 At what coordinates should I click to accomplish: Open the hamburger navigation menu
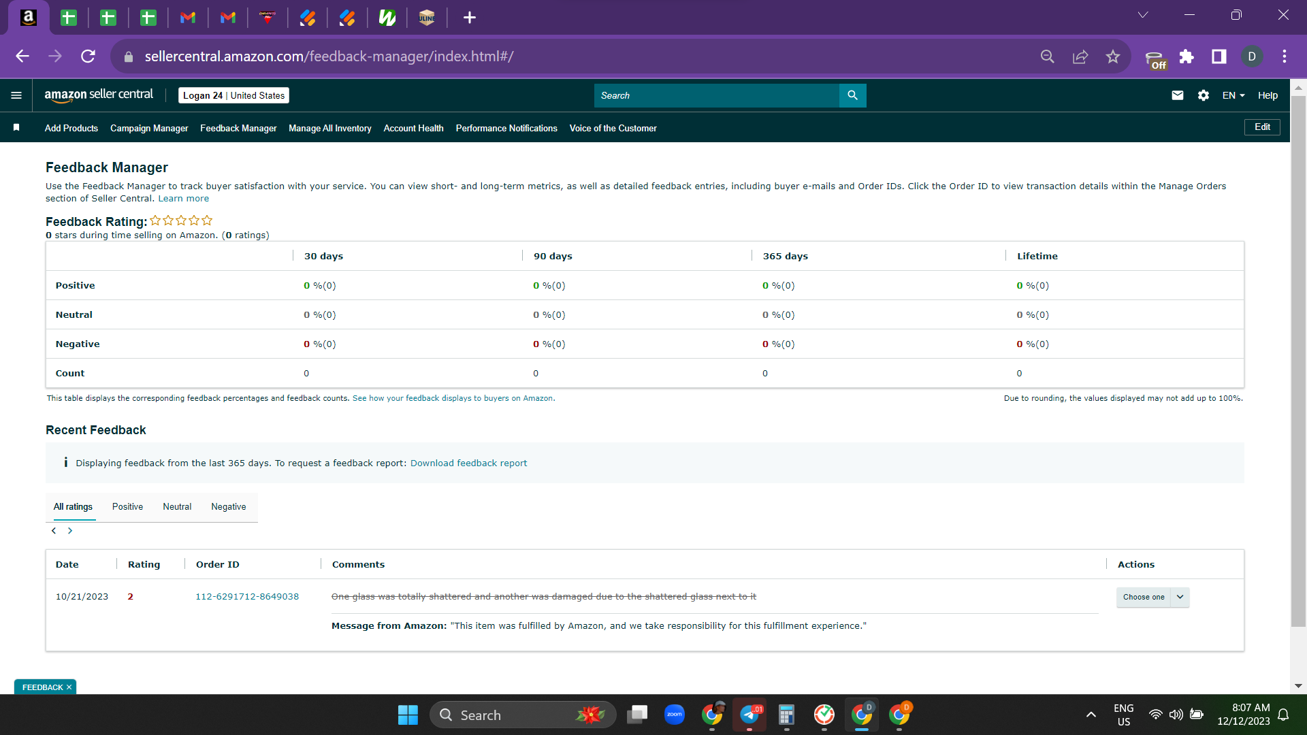[x=16, y=95]
